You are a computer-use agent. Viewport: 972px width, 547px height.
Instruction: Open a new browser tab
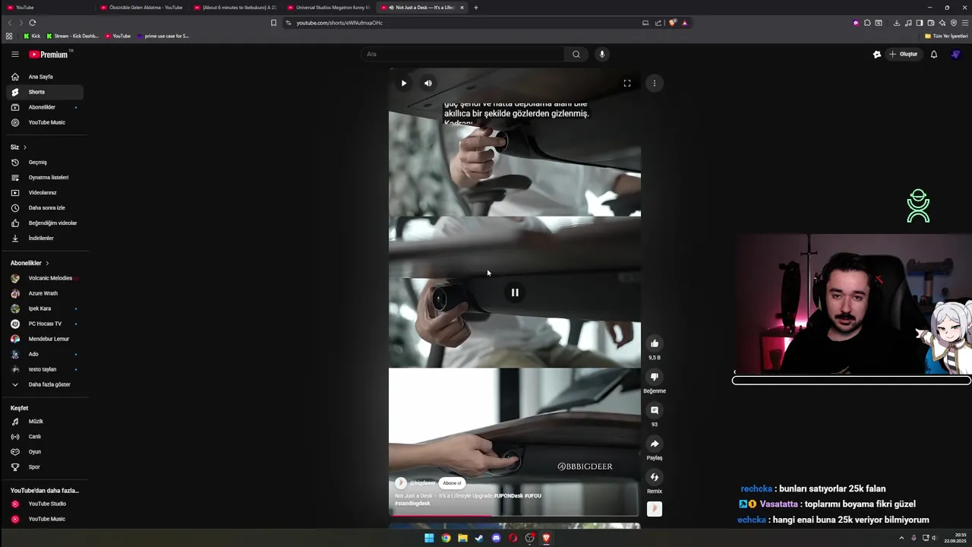point(476,8)
